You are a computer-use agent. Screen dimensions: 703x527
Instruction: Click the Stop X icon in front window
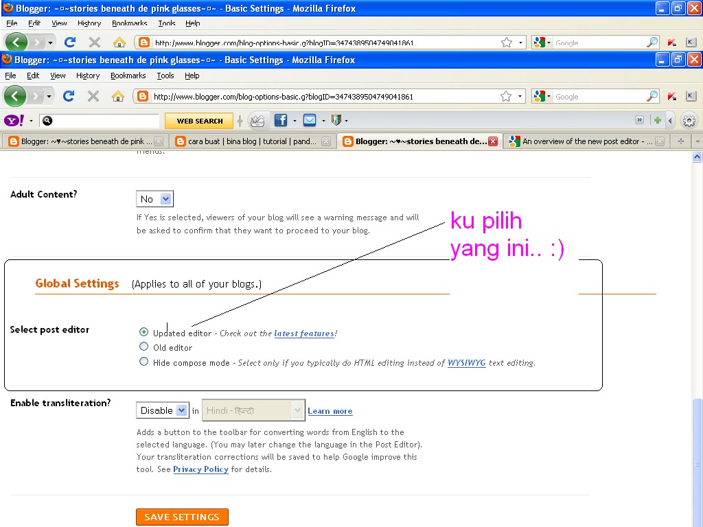[93, 96]
